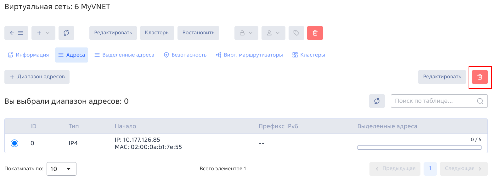This screenshot has height=181, width=501.
Task: Click Диапазон адресов add button
Action: point(37,77)
